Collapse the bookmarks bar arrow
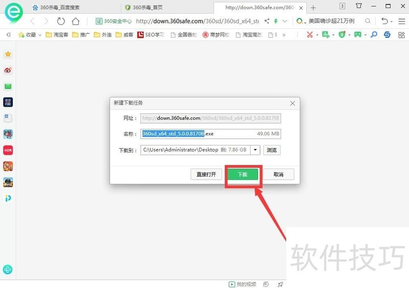This screenshot has width=409, height=288. [8, 34]
